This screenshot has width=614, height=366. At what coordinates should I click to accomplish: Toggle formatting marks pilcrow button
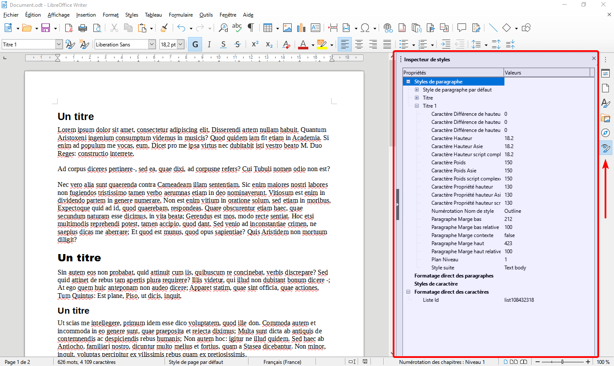tap(251, 28)
